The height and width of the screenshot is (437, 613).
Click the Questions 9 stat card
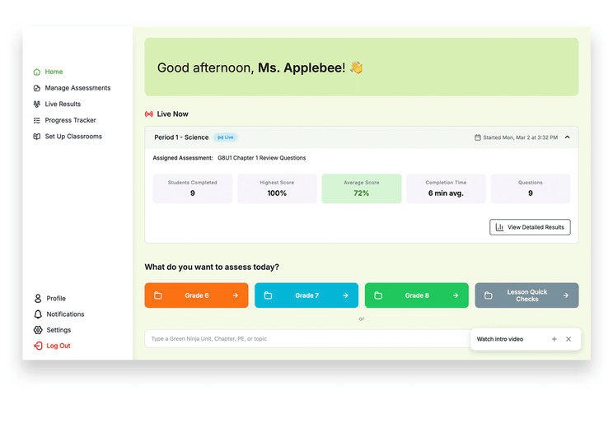coord(530,188)
